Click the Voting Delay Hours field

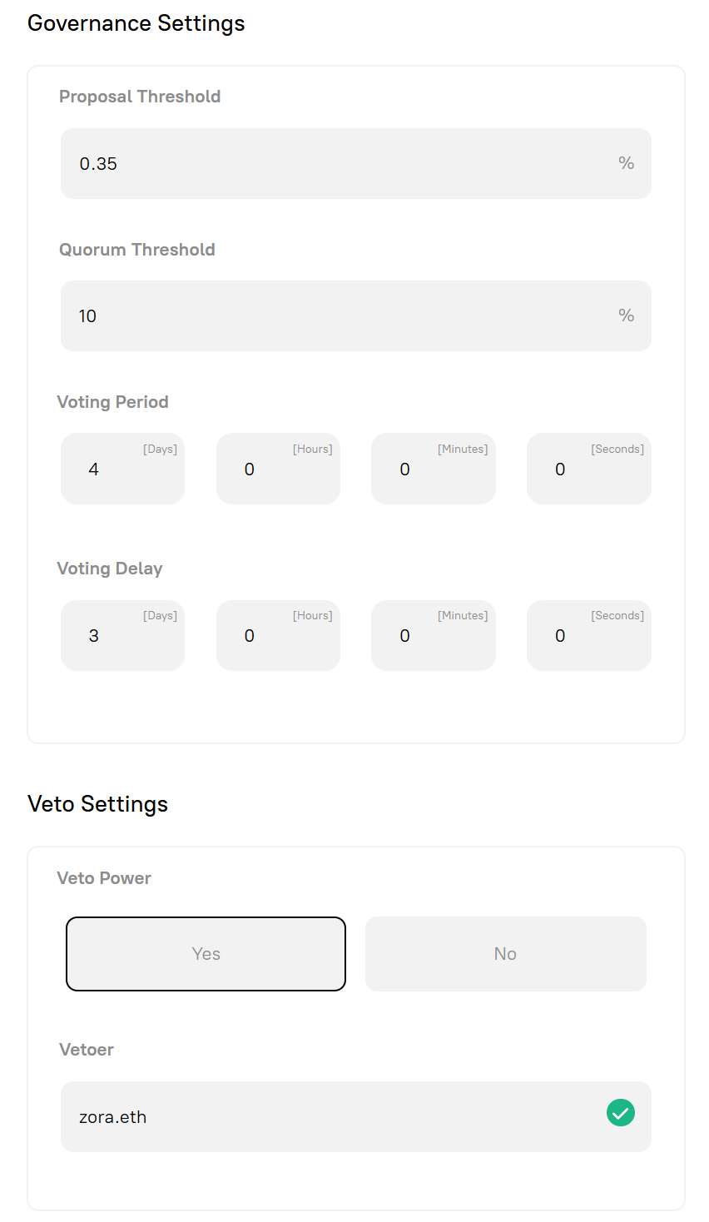[x=278, y=635]
